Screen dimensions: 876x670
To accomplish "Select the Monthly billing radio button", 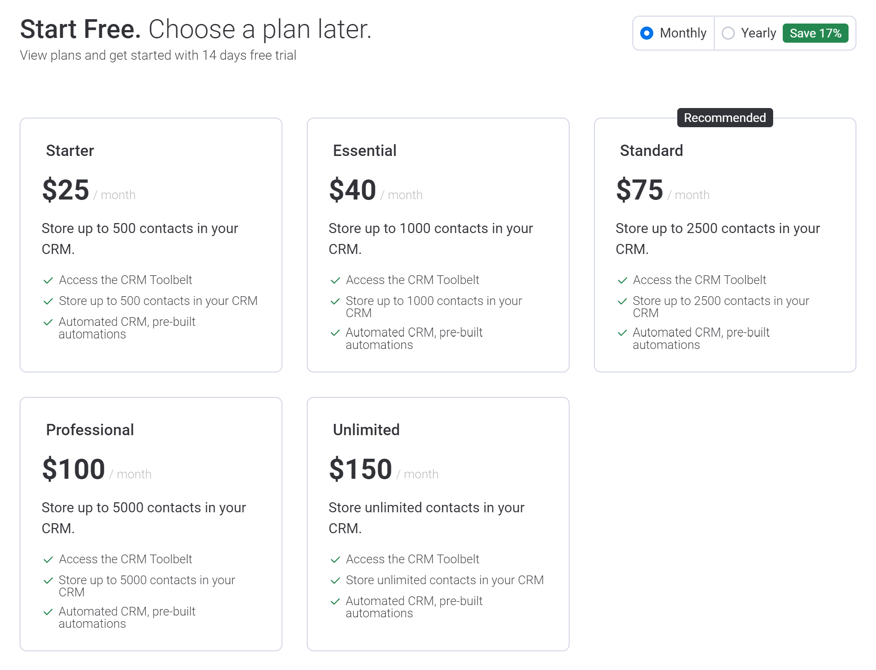I will 647,33.
